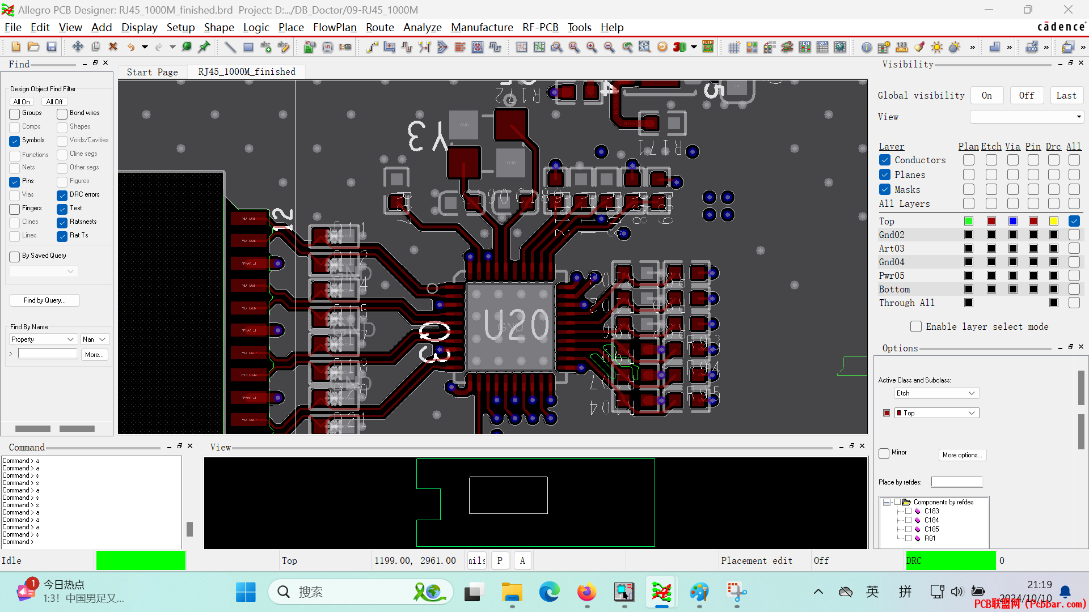Open the View dropdown in Visibility panel

[x=1027, y=117]
